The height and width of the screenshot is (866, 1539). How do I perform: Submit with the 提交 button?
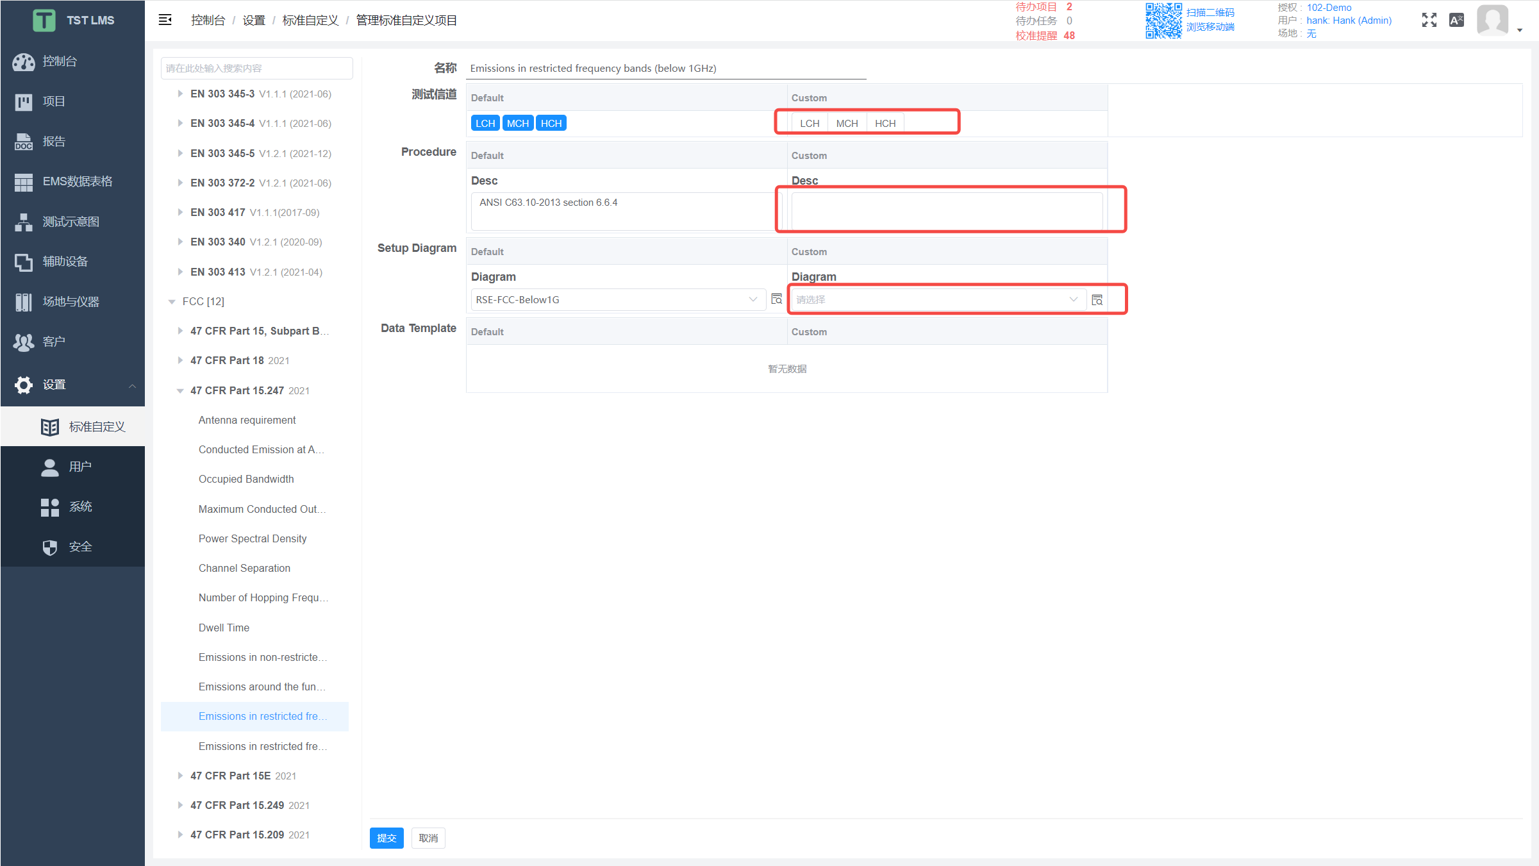pyautogui.click(x=387, y=838)
